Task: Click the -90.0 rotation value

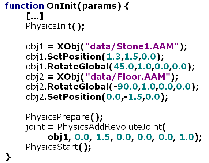Action: (126, 87)
